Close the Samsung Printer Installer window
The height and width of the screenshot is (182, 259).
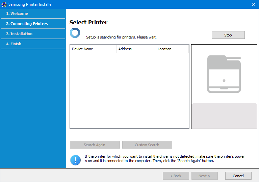[x=254, y=4]
